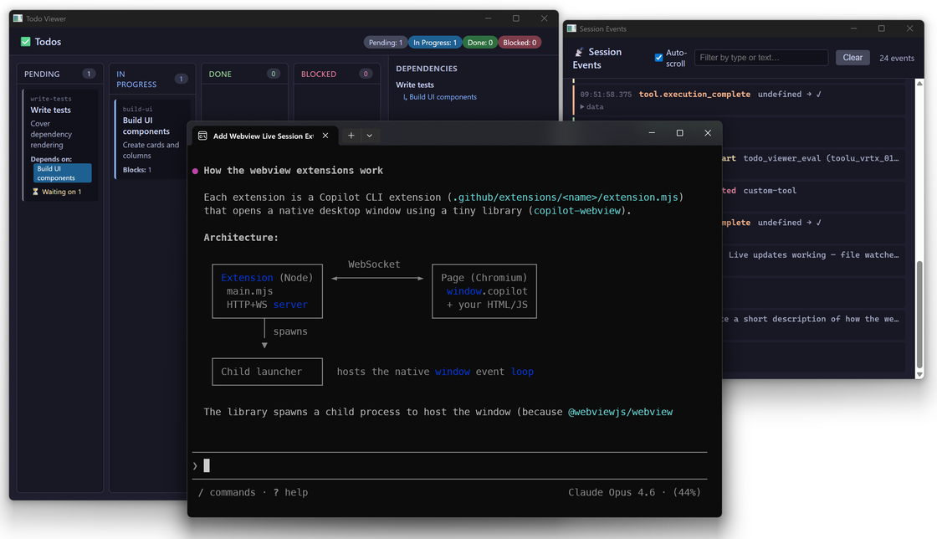
Task: Close the Session Events window
Action: 909,28
